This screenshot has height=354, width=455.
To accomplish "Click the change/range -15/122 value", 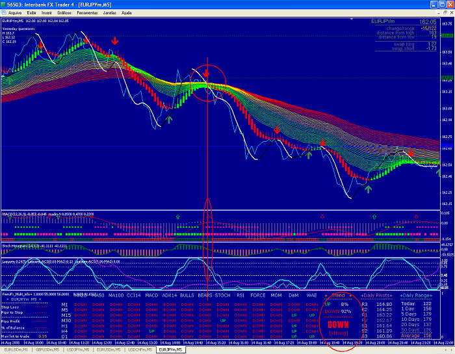I will pos(429,28).
